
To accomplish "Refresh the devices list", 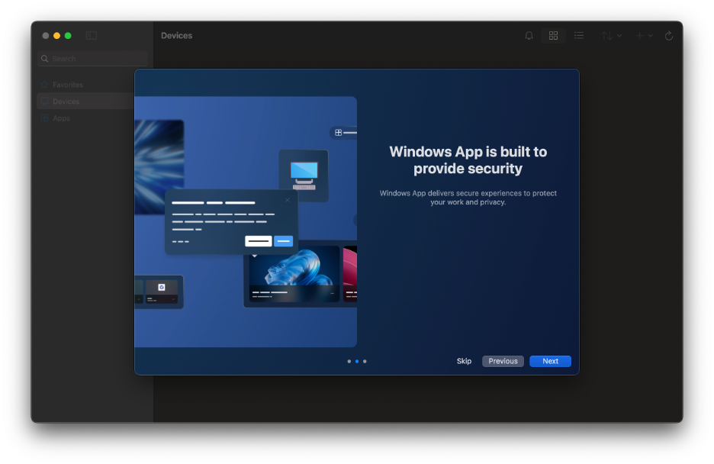I will [x=669, y=36].
